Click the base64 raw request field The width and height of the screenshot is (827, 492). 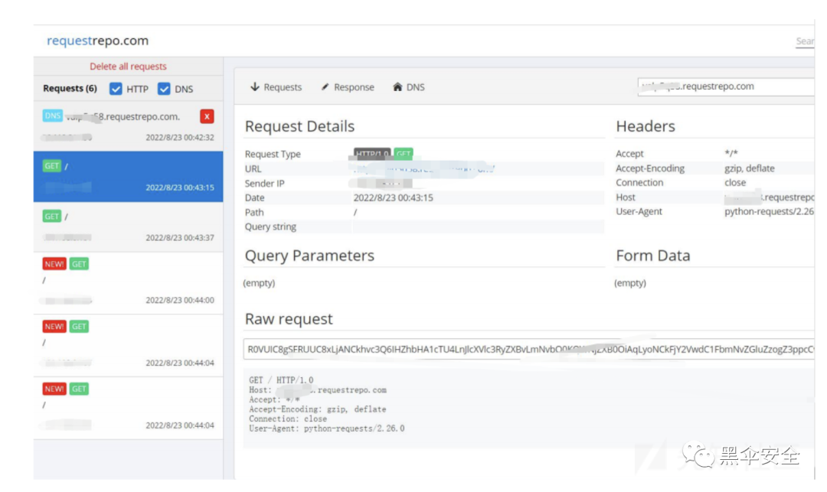pos(528,349)
